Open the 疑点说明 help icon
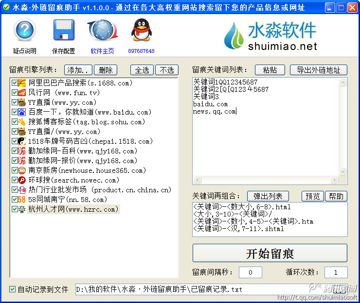Viewport: 360px width, 303px height. pos(24,30)
